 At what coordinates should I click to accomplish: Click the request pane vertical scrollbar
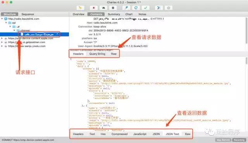[x=246, y=31]
